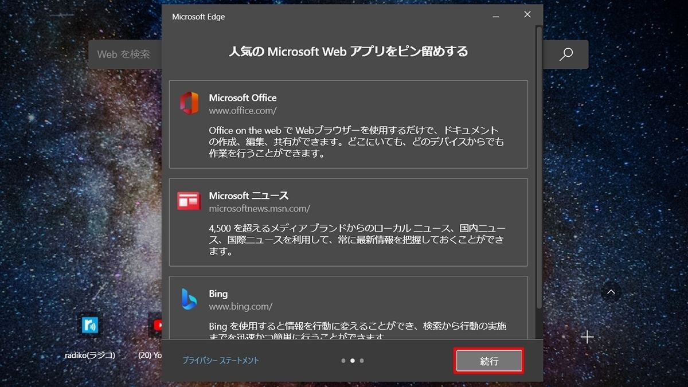
Task: Focus the Web を検索 search box
Action: pyautogui.click(x=124, y=54)
